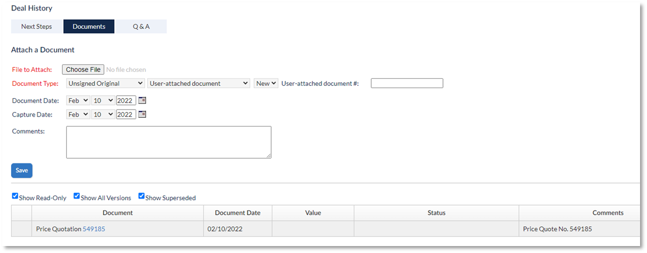
Task: Click the Attach a Document heading
Action: 42,50
